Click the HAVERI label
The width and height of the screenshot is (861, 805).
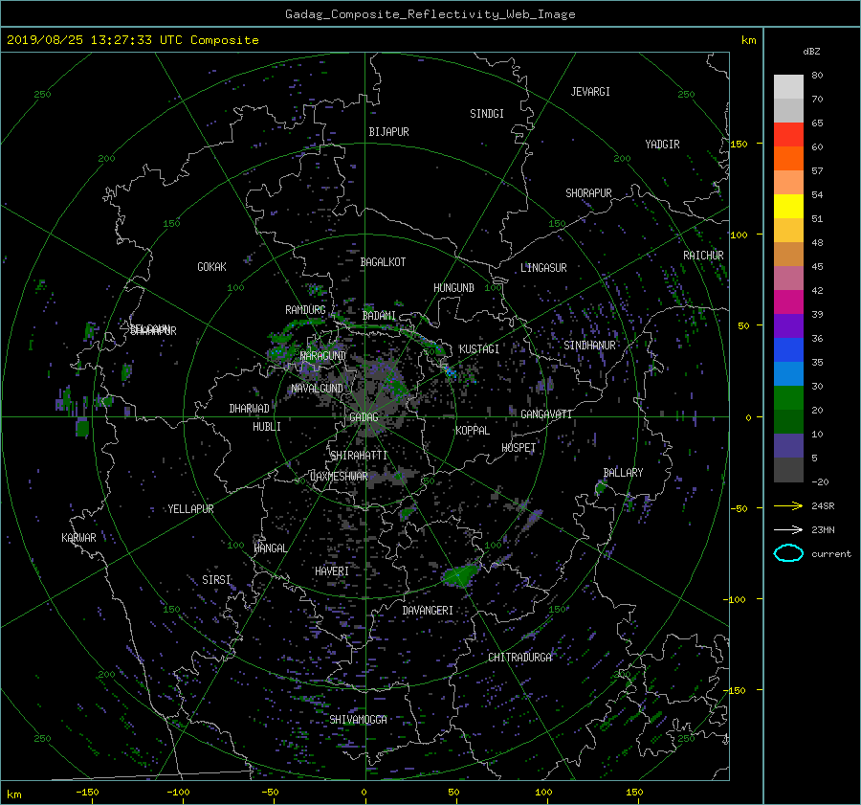click(x=332, y=571)
